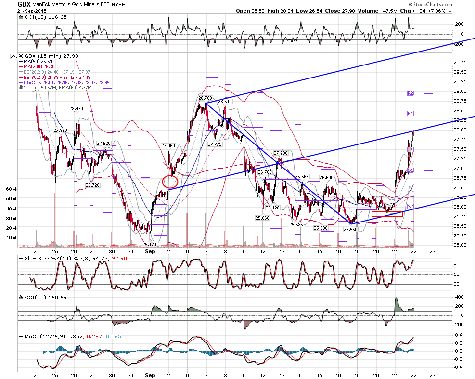Click the 'High 28.01' quote value
The image size is (475, 379).
pos(280,11)
